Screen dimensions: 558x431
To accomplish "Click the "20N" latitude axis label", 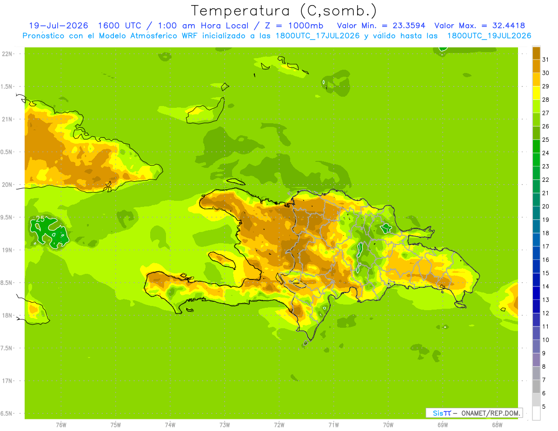I will 7,185.
